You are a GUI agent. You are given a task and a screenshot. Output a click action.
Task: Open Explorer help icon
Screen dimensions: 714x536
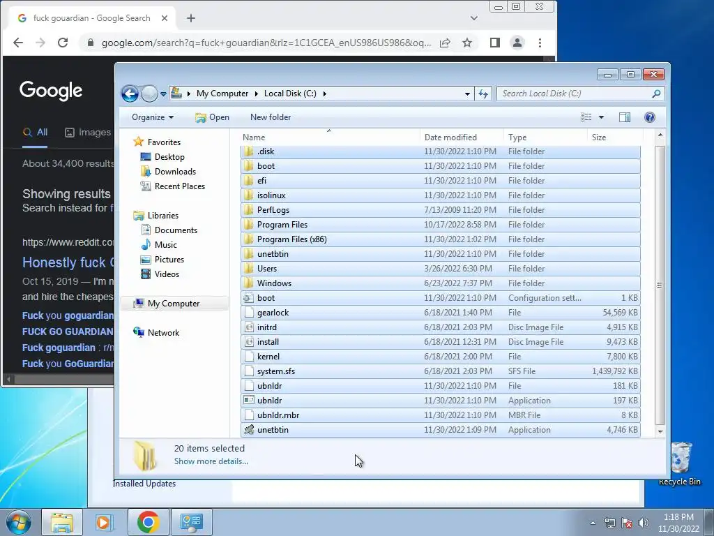tap(650, 117)
